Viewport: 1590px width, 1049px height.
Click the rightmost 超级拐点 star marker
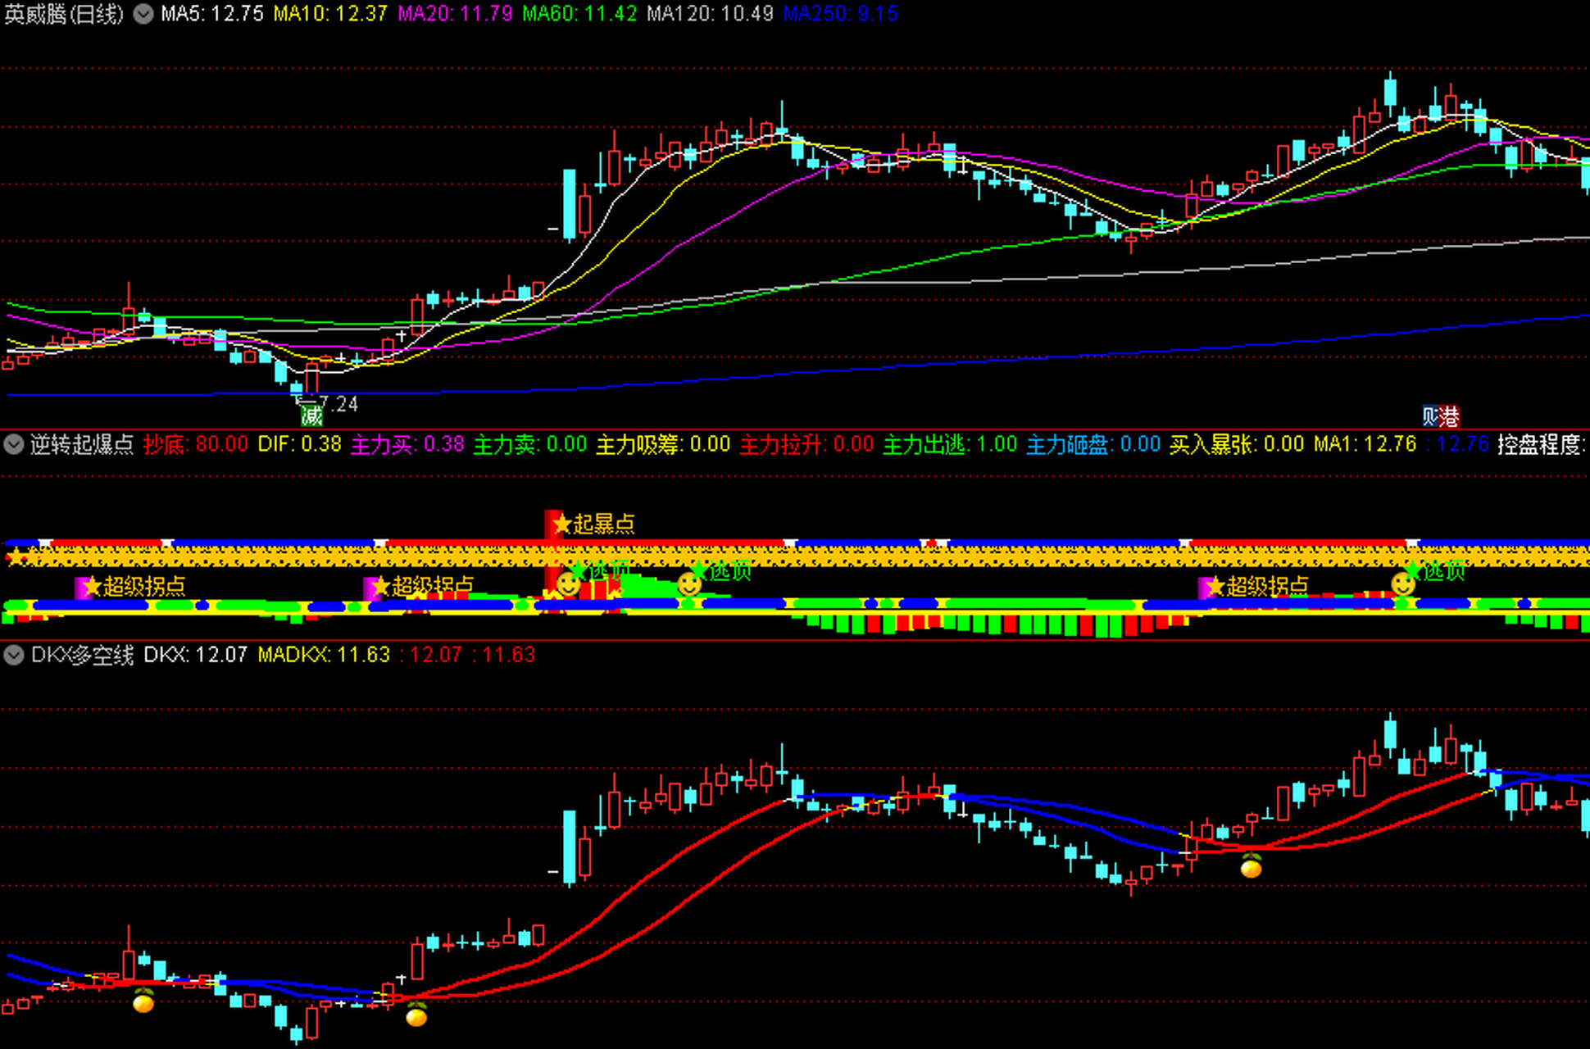(x=1215, y=587)
